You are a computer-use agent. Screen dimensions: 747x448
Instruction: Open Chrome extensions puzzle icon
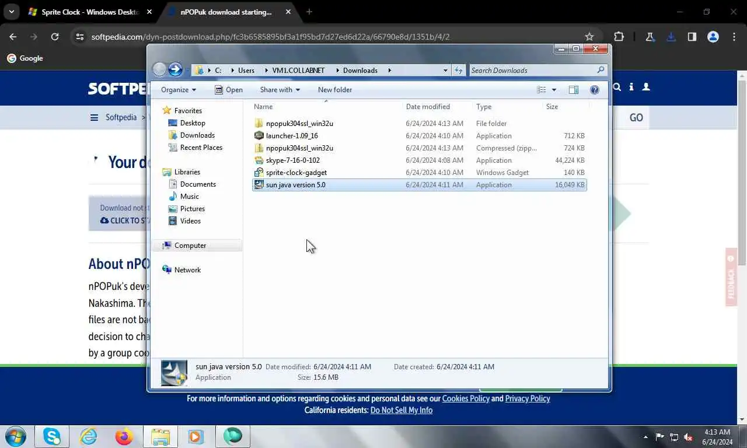619,37
